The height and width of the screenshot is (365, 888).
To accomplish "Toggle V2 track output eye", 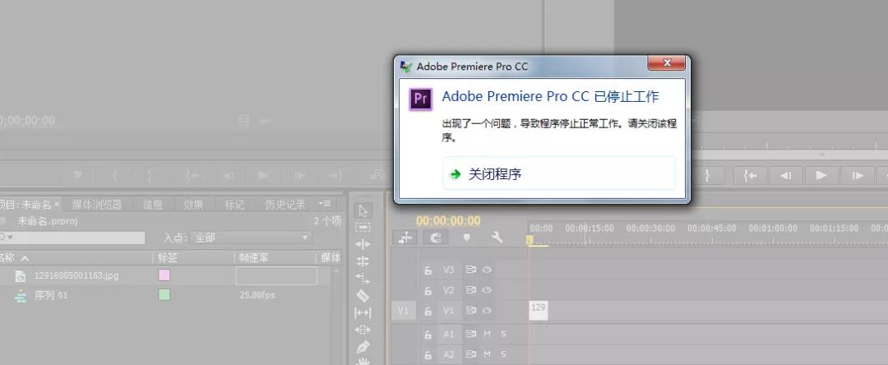I will click(x=487, y=290).
